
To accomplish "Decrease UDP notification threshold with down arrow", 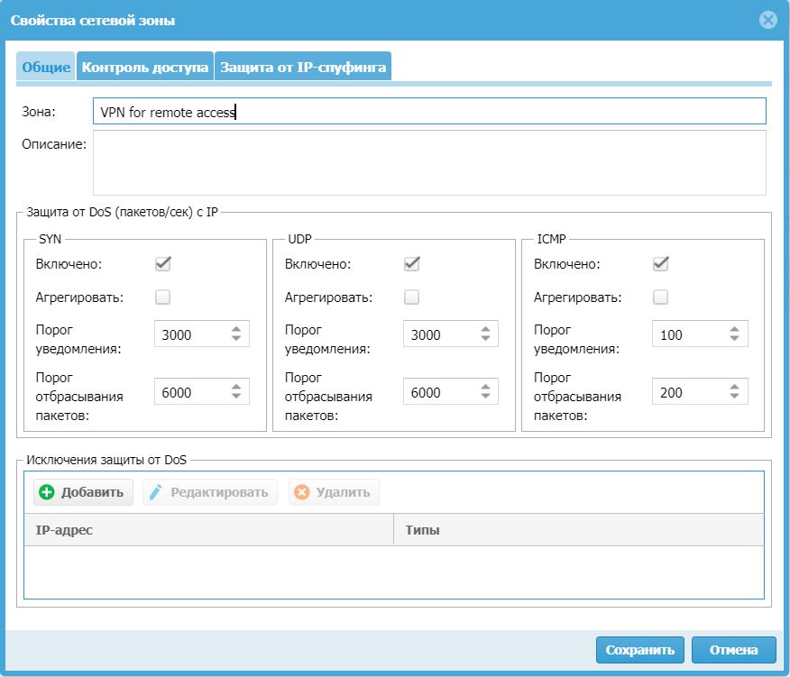I will (485, 338).
